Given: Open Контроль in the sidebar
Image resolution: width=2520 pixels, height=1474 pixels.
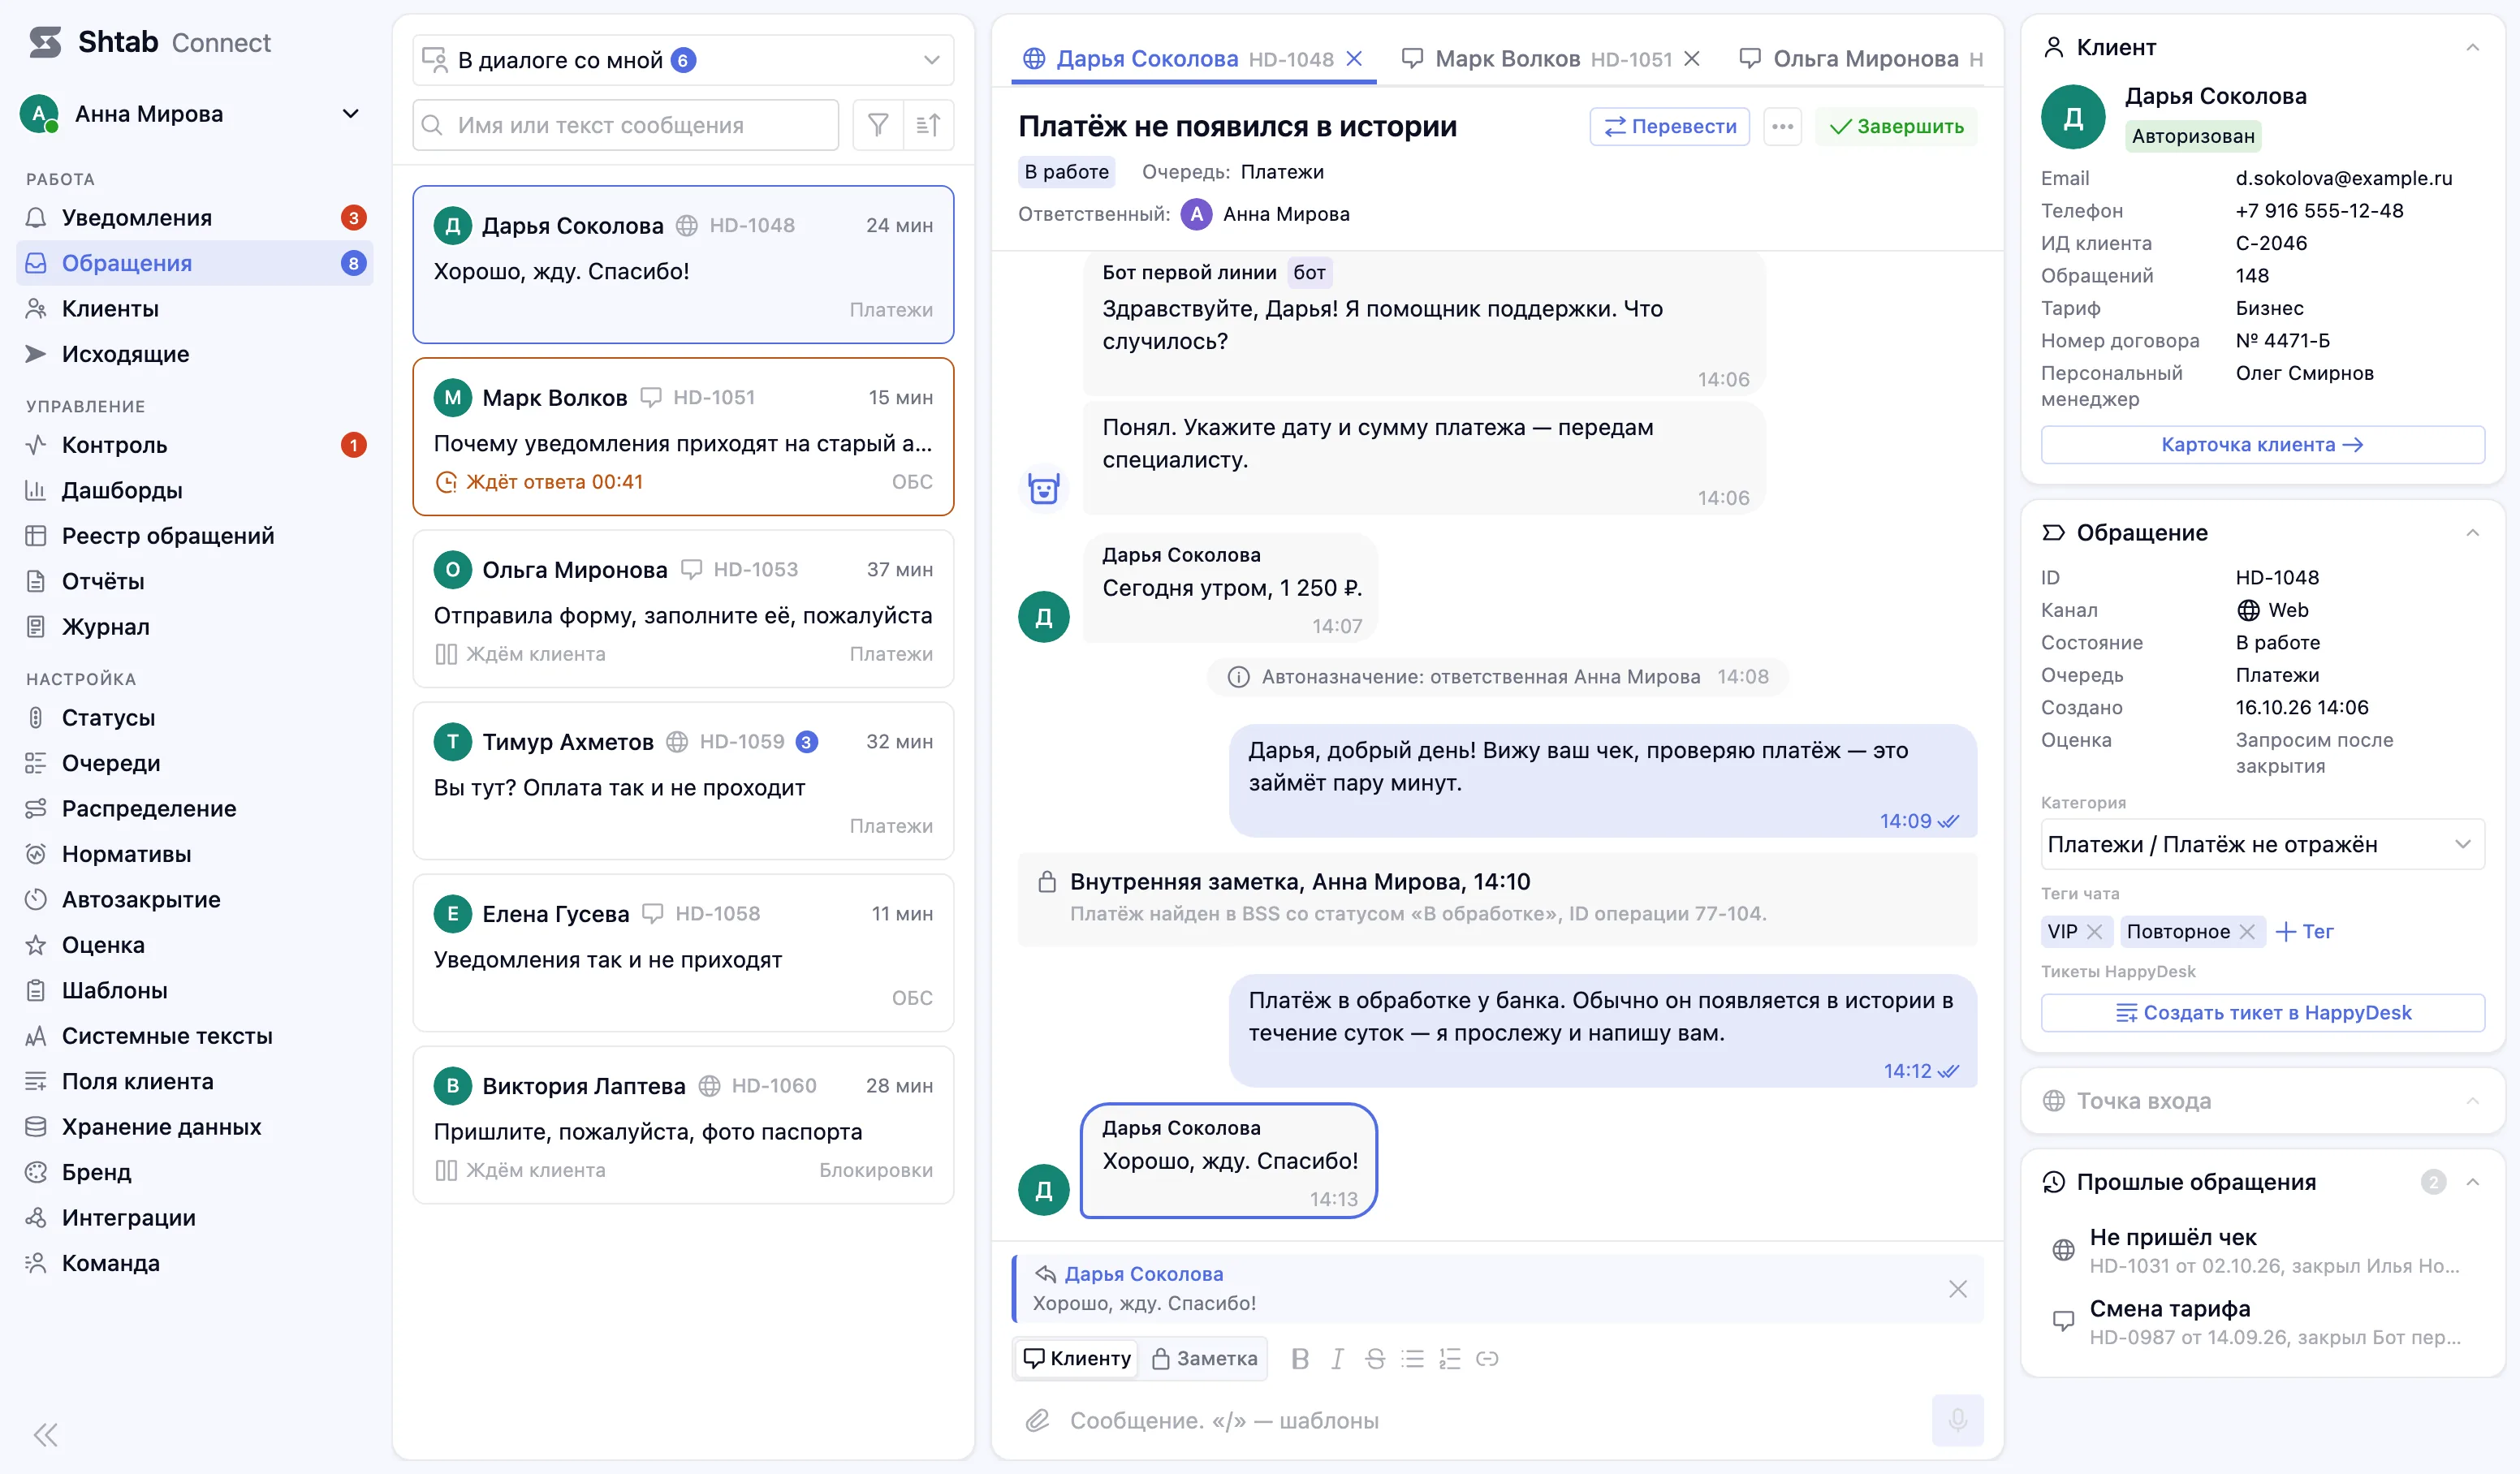Looking at the screenshot, I should coord(194,445).
